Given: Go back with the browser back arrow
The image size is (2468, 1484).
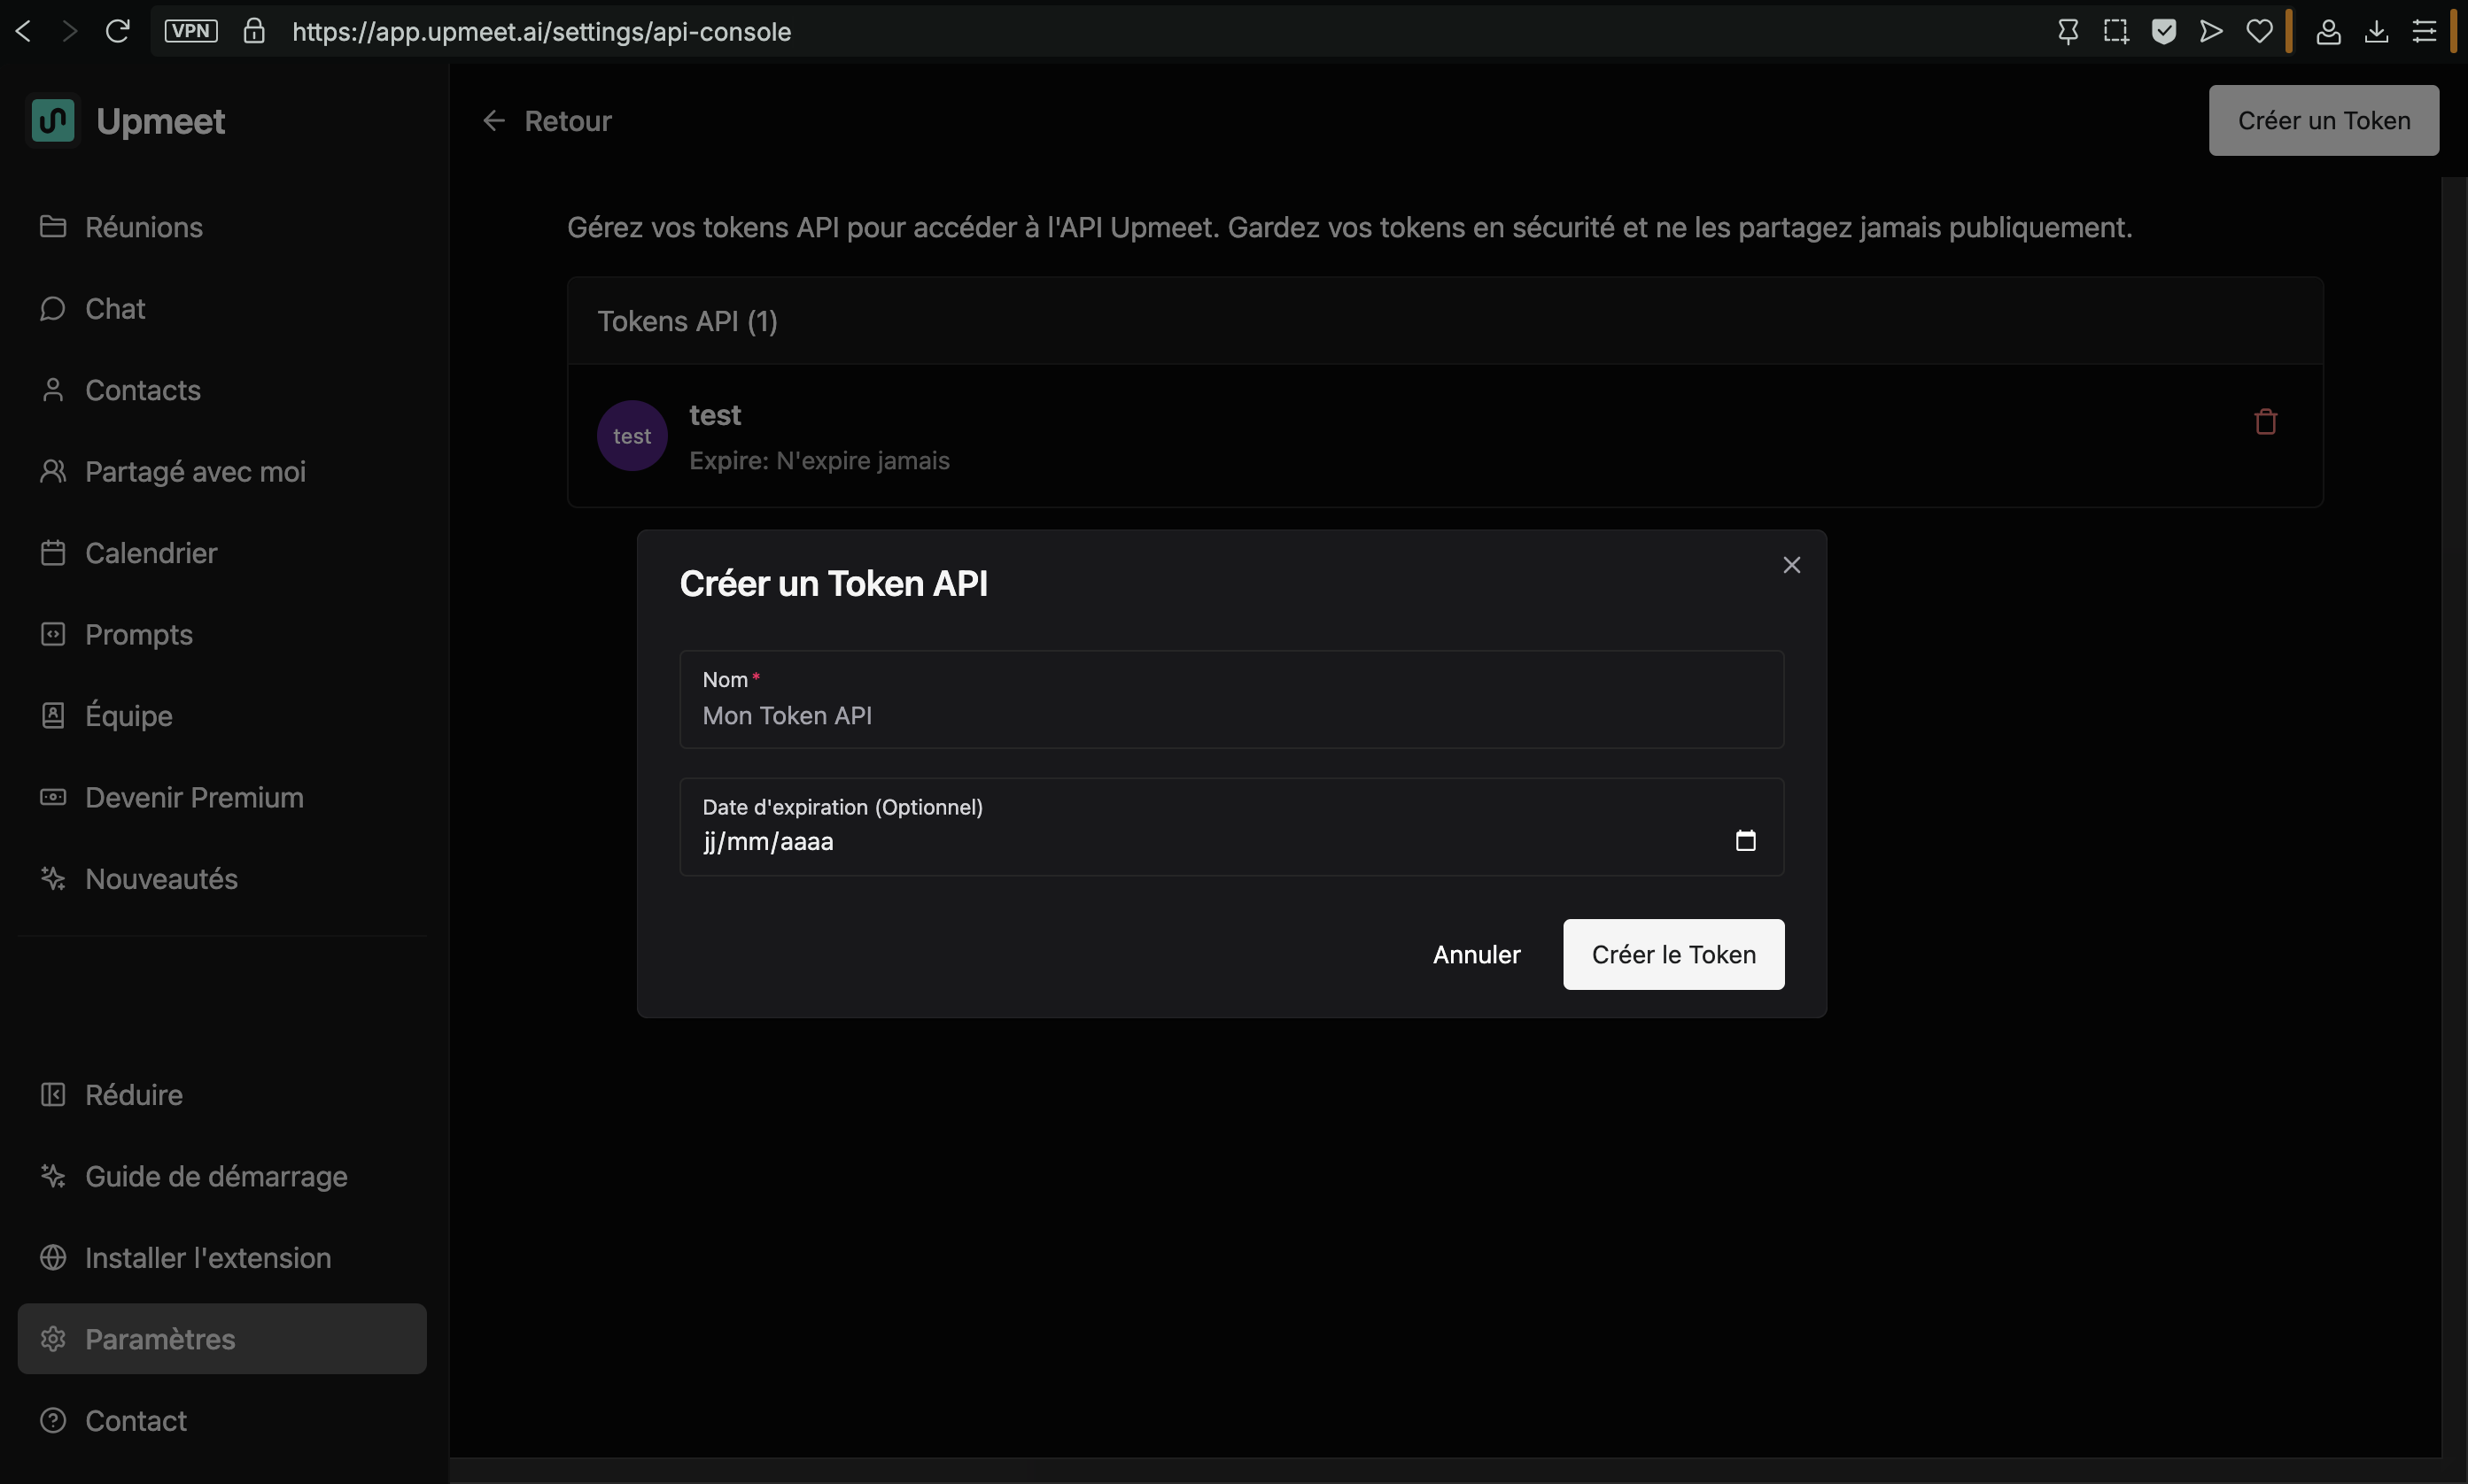Looking at the screenshot, I should pyautogui.click(x=24, y=32).
